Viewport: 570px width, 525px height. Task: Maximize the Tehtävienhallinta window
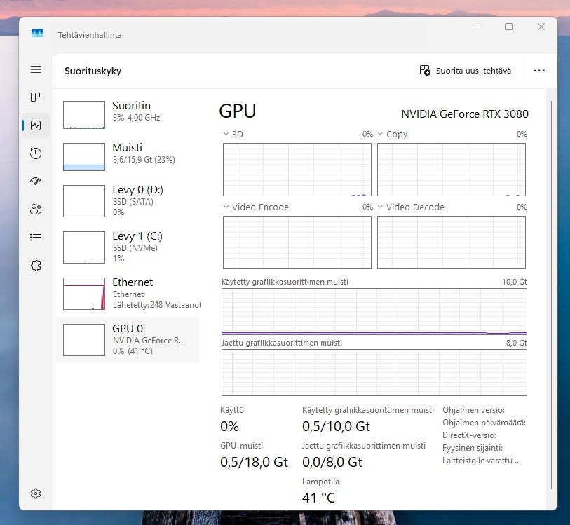(509, 27)
